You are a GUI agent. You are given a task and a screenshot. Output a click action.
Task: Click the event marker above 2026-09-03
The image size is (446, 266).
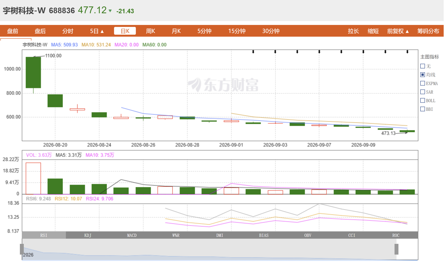pos(275,52)
